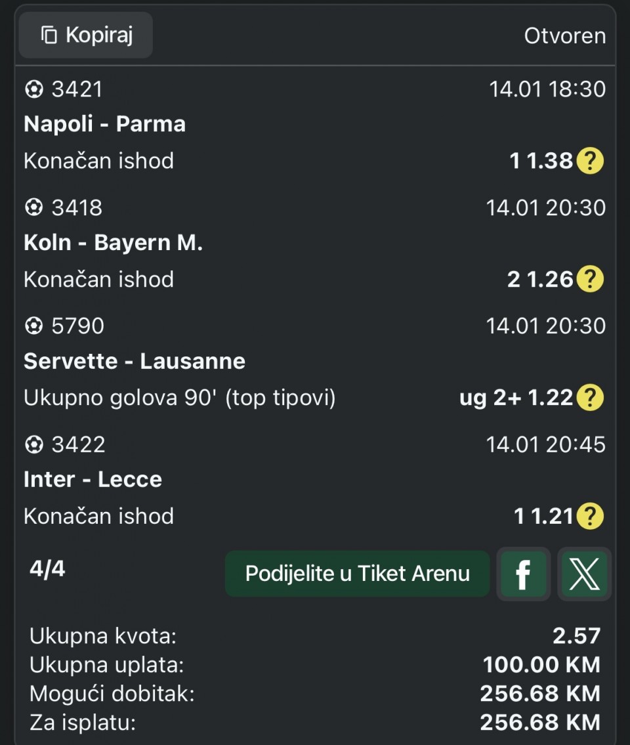Open info icon for Servette - Lausanne bet
Screen dimensions: 630x745
click(589, 398)
